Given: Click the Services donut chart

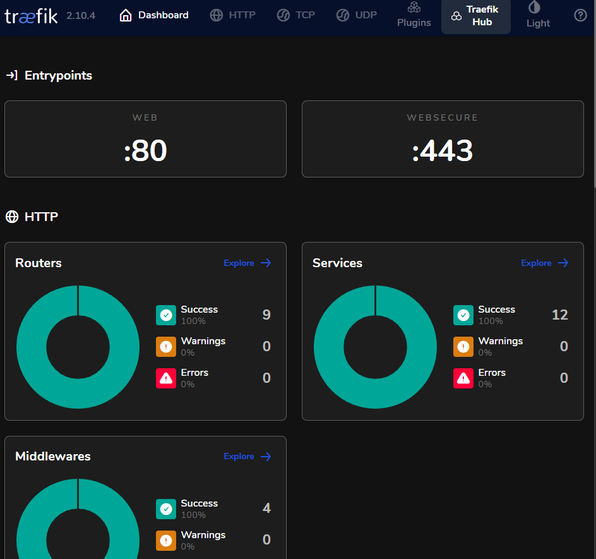Looking at the screenshot, I should point(375,347).
